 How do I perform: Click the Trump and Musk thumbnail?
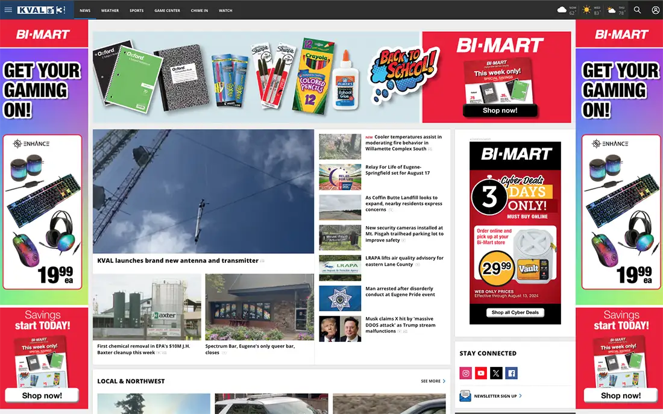[x=340, y=328]
